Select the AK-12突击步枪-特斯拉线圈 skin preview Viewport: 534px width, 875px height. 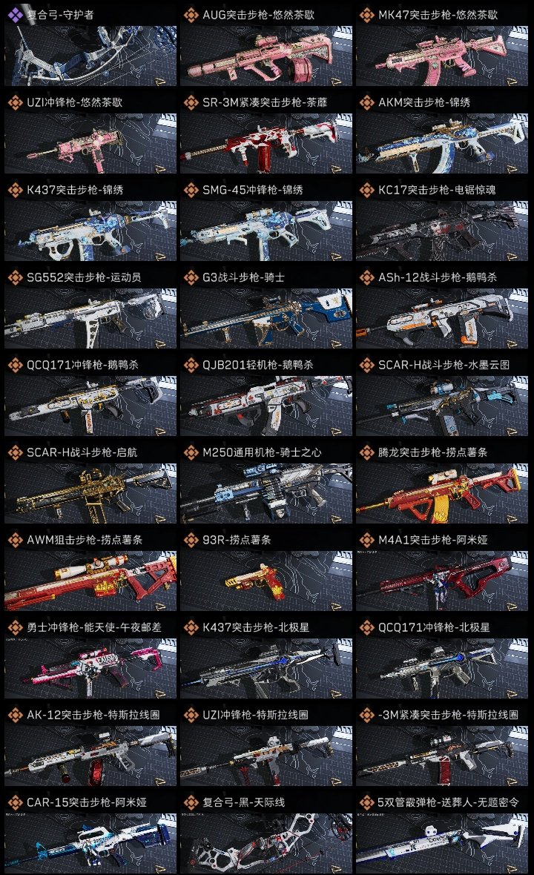[x=90, y=756]
